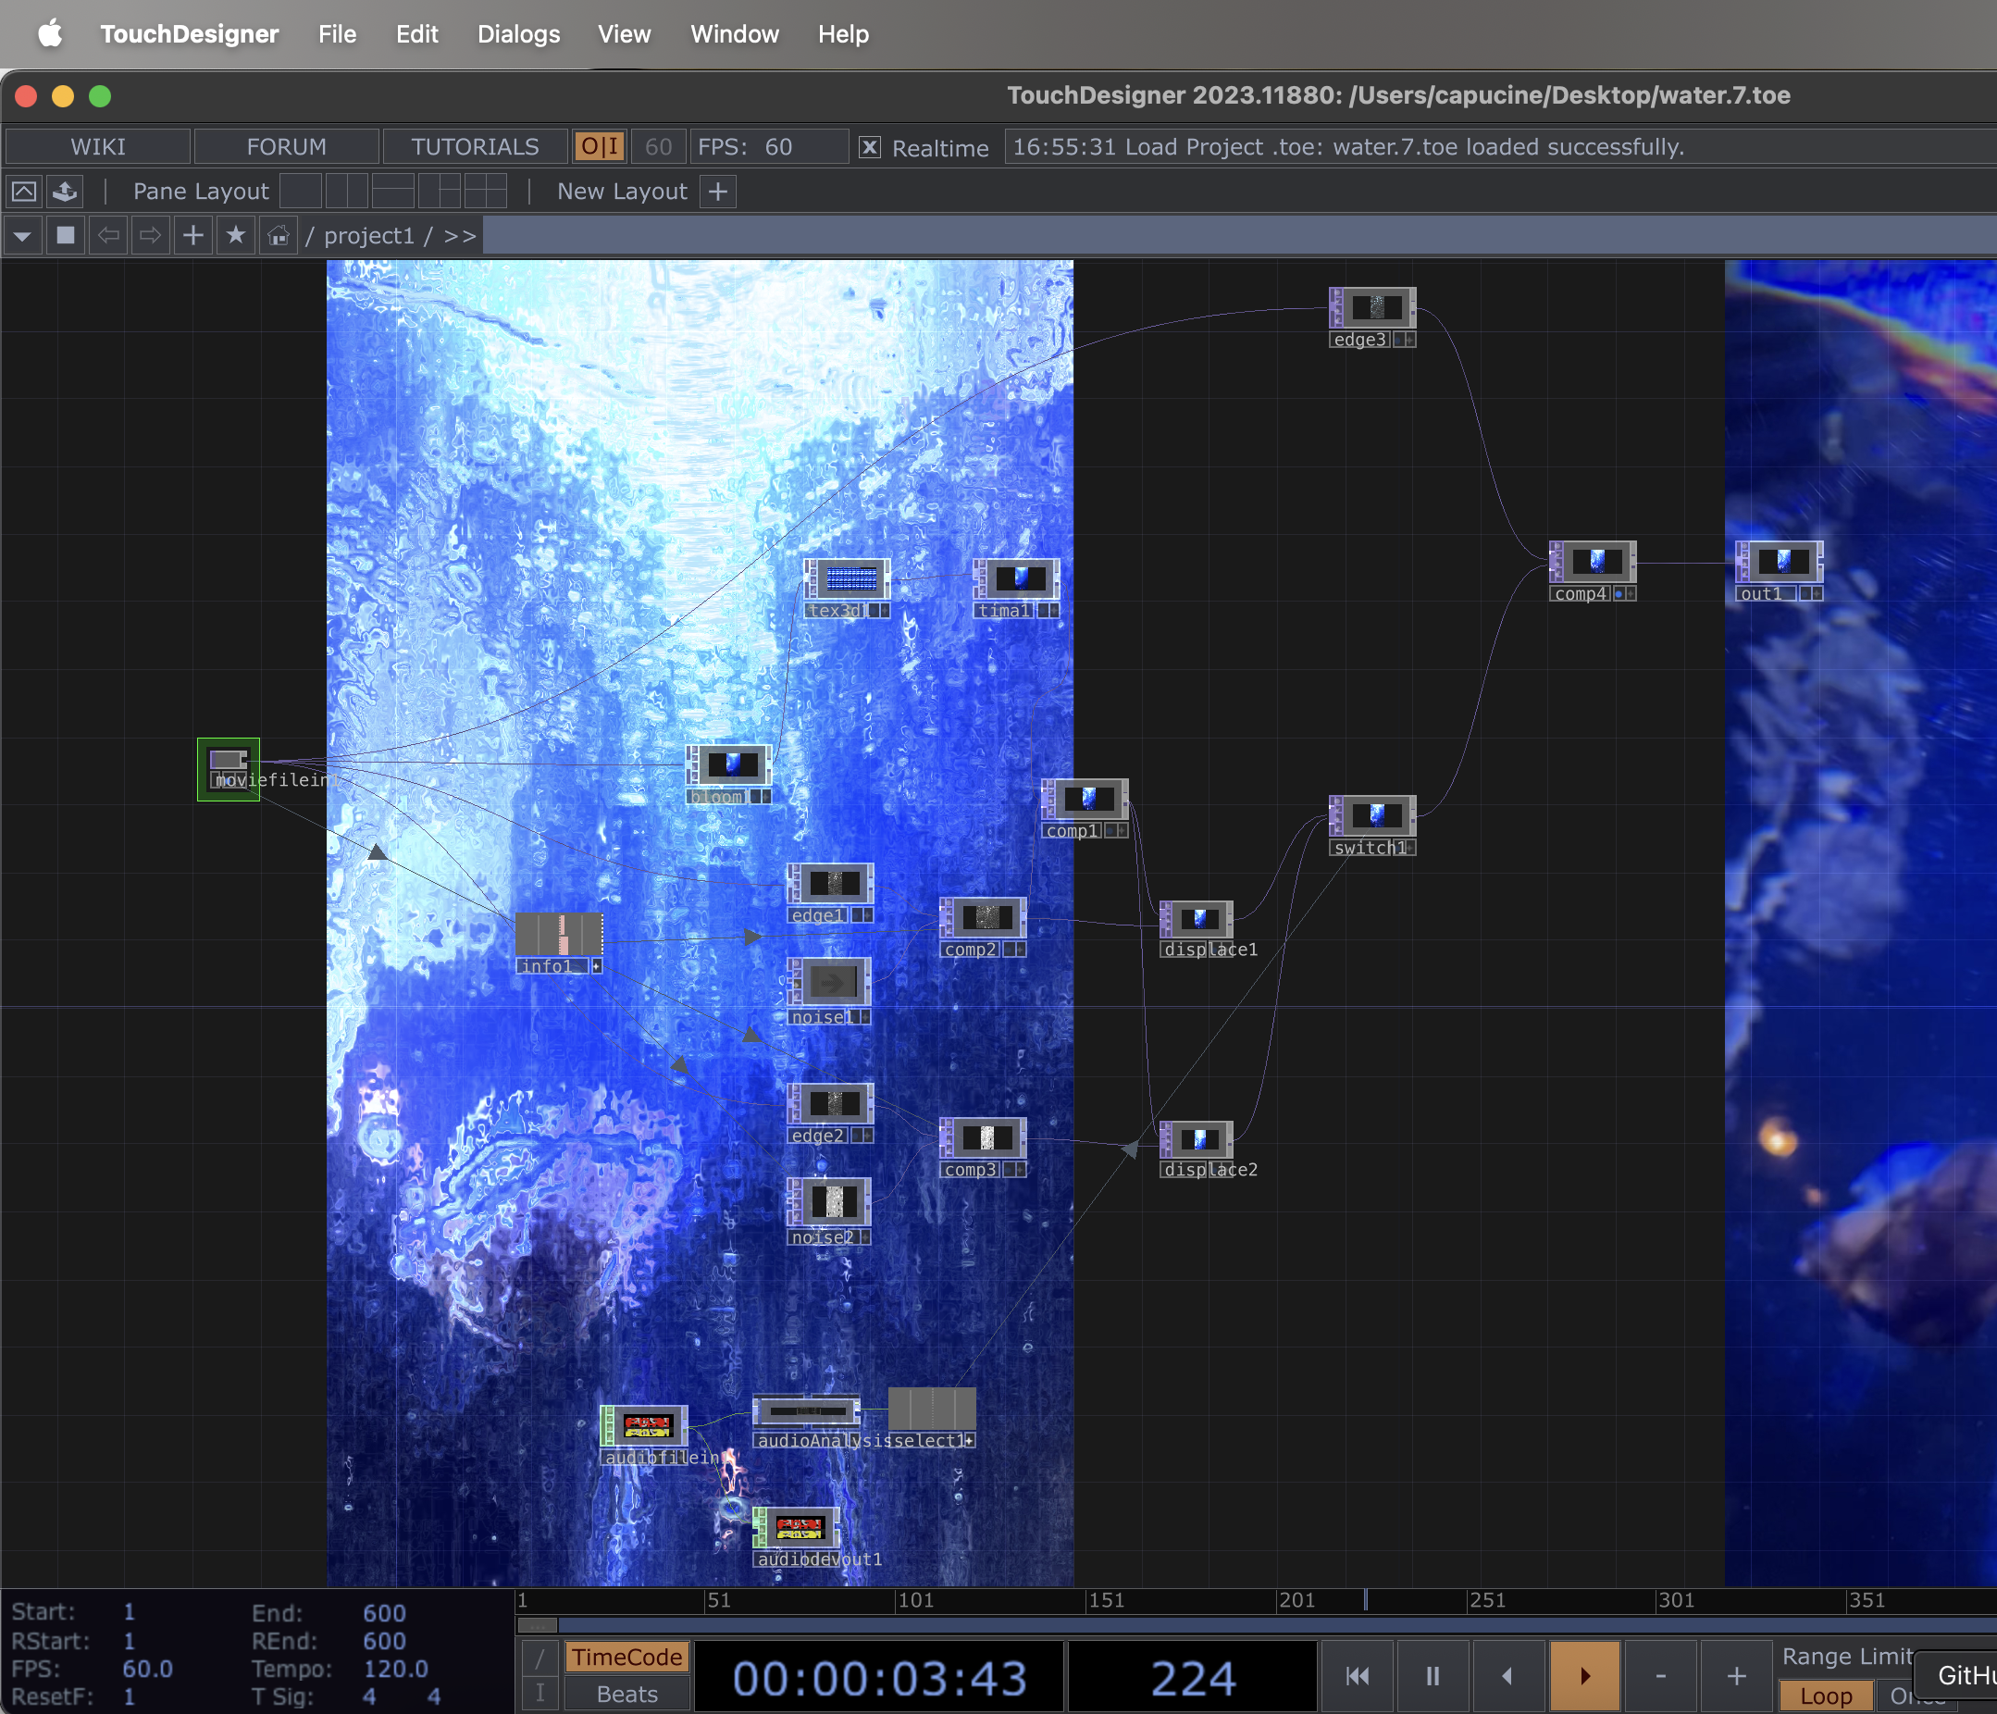The image size is (1997, 1714).
Task: Open the Dialogs menu
Action: 517,33
